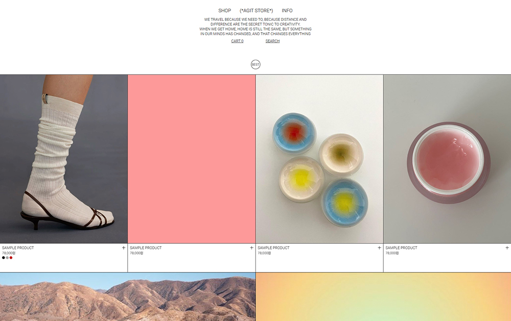Select the black color swatch
The image size is (511, 321).
4,258
